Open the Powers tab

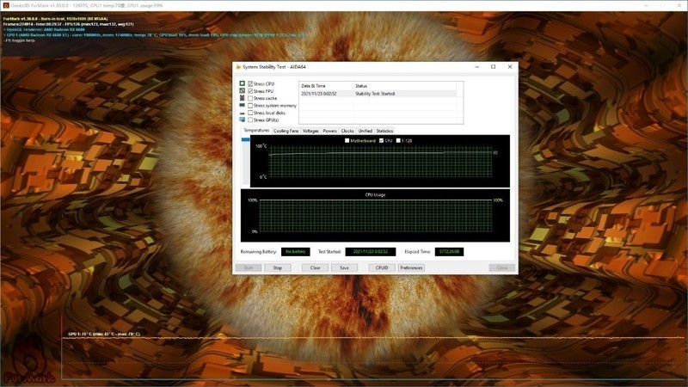(x=330, y=131)
